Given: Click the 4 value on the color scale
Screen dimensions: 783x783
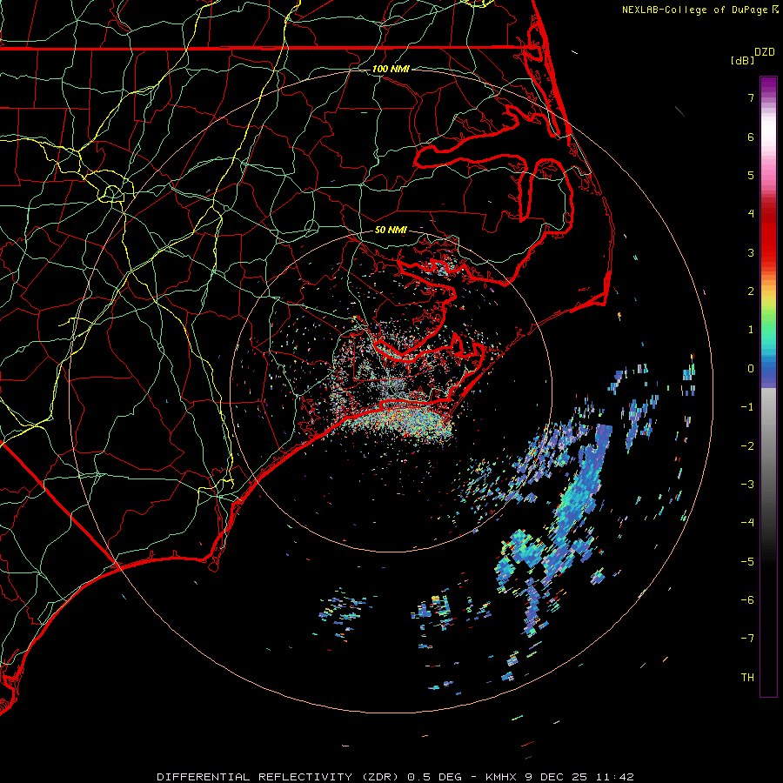Looking at the screenshot, I should pos(751,214).
